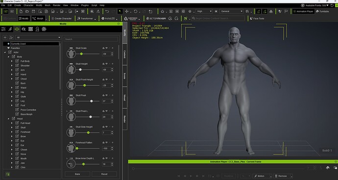This screenshot has height=180, width=338.
Task: Click the Reset points icon beside Available Points
Action: point(332,5)
